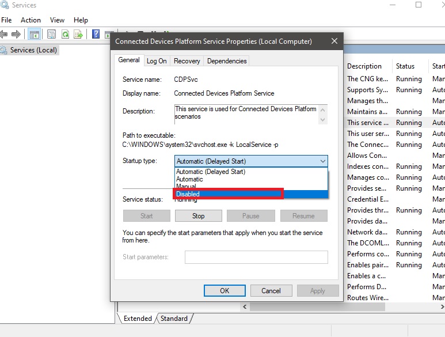This screenshot has width=445, height=337.
Task: Open the Action menu
Action: click(31, 20)
